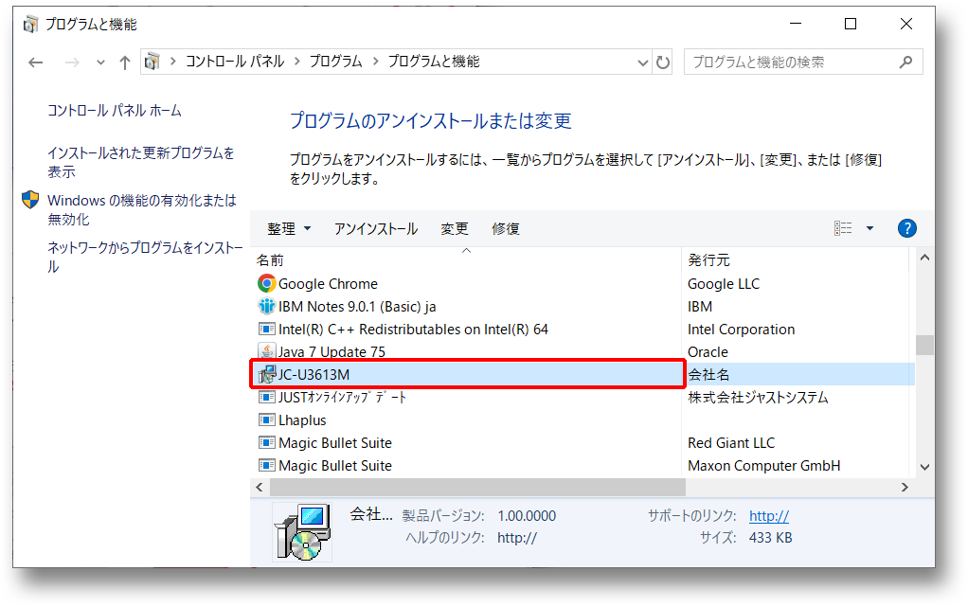Open Windows の機能の有効化または無効化 link
The width and height of the screenshot is (968, 607).
[142, 209]
